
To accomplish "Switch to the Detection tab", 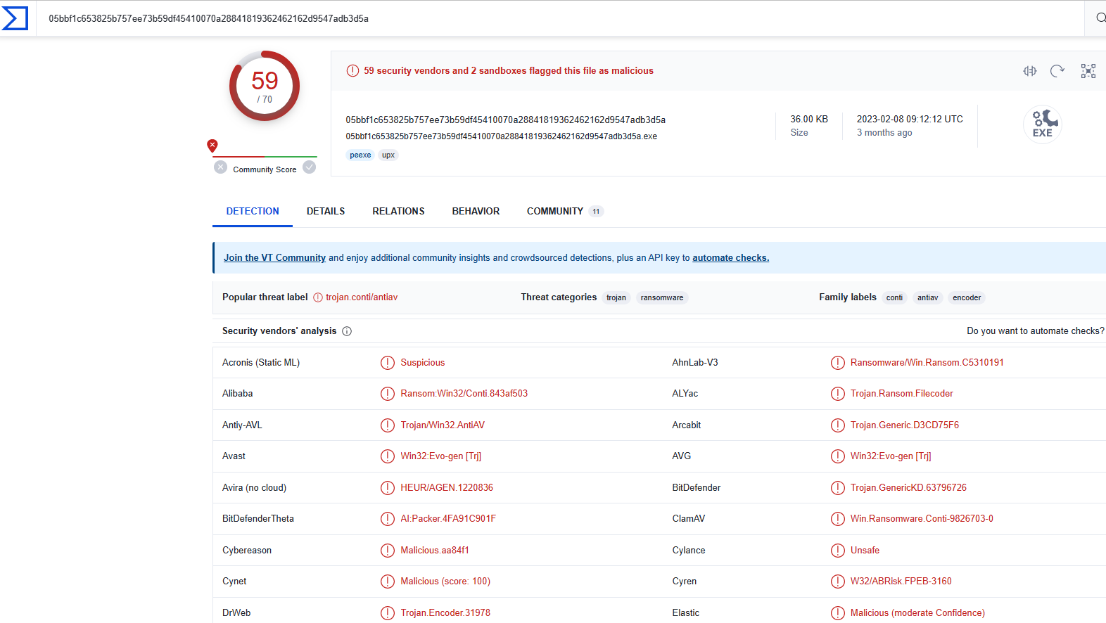I will [x=253, y=211].
